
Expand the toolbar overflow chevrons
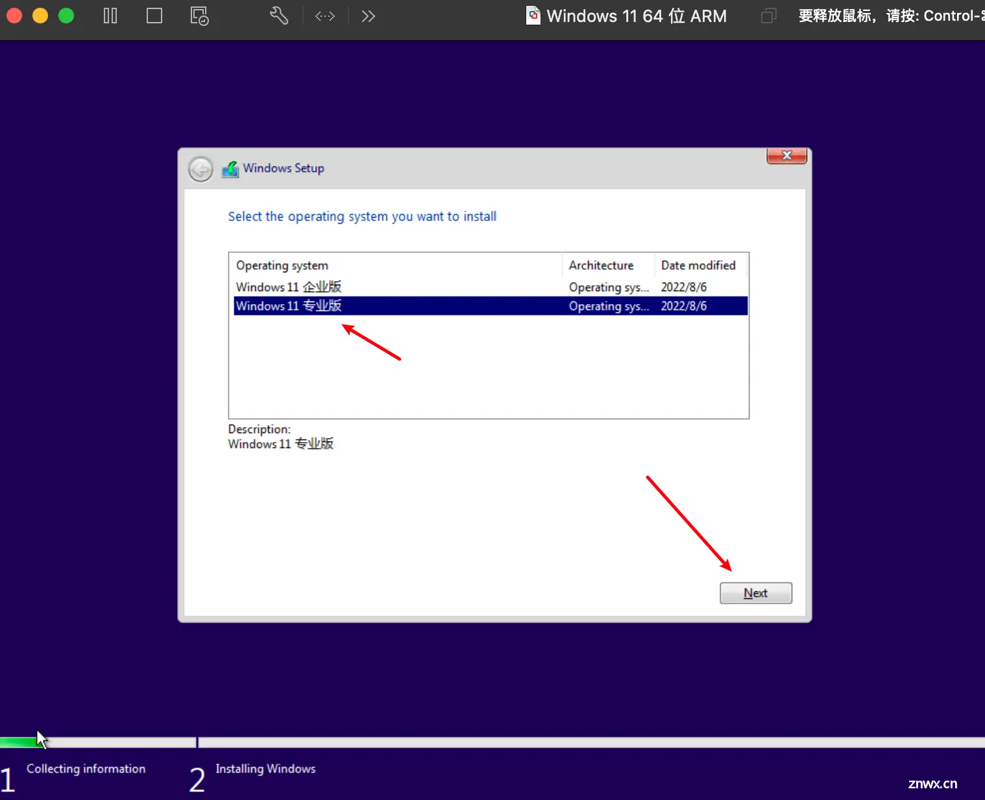[369, 16]
